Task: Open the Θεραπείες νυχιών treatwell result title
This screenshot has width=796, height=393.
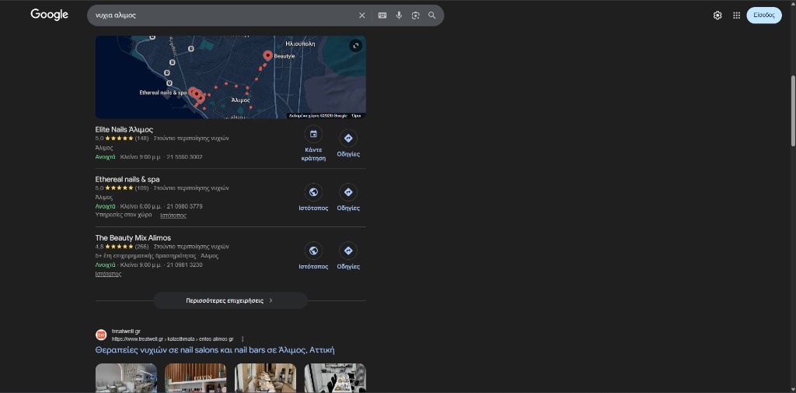Action: [215, 350]
